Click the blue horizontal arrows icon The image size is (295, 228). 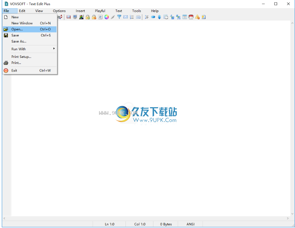[153, 17]
